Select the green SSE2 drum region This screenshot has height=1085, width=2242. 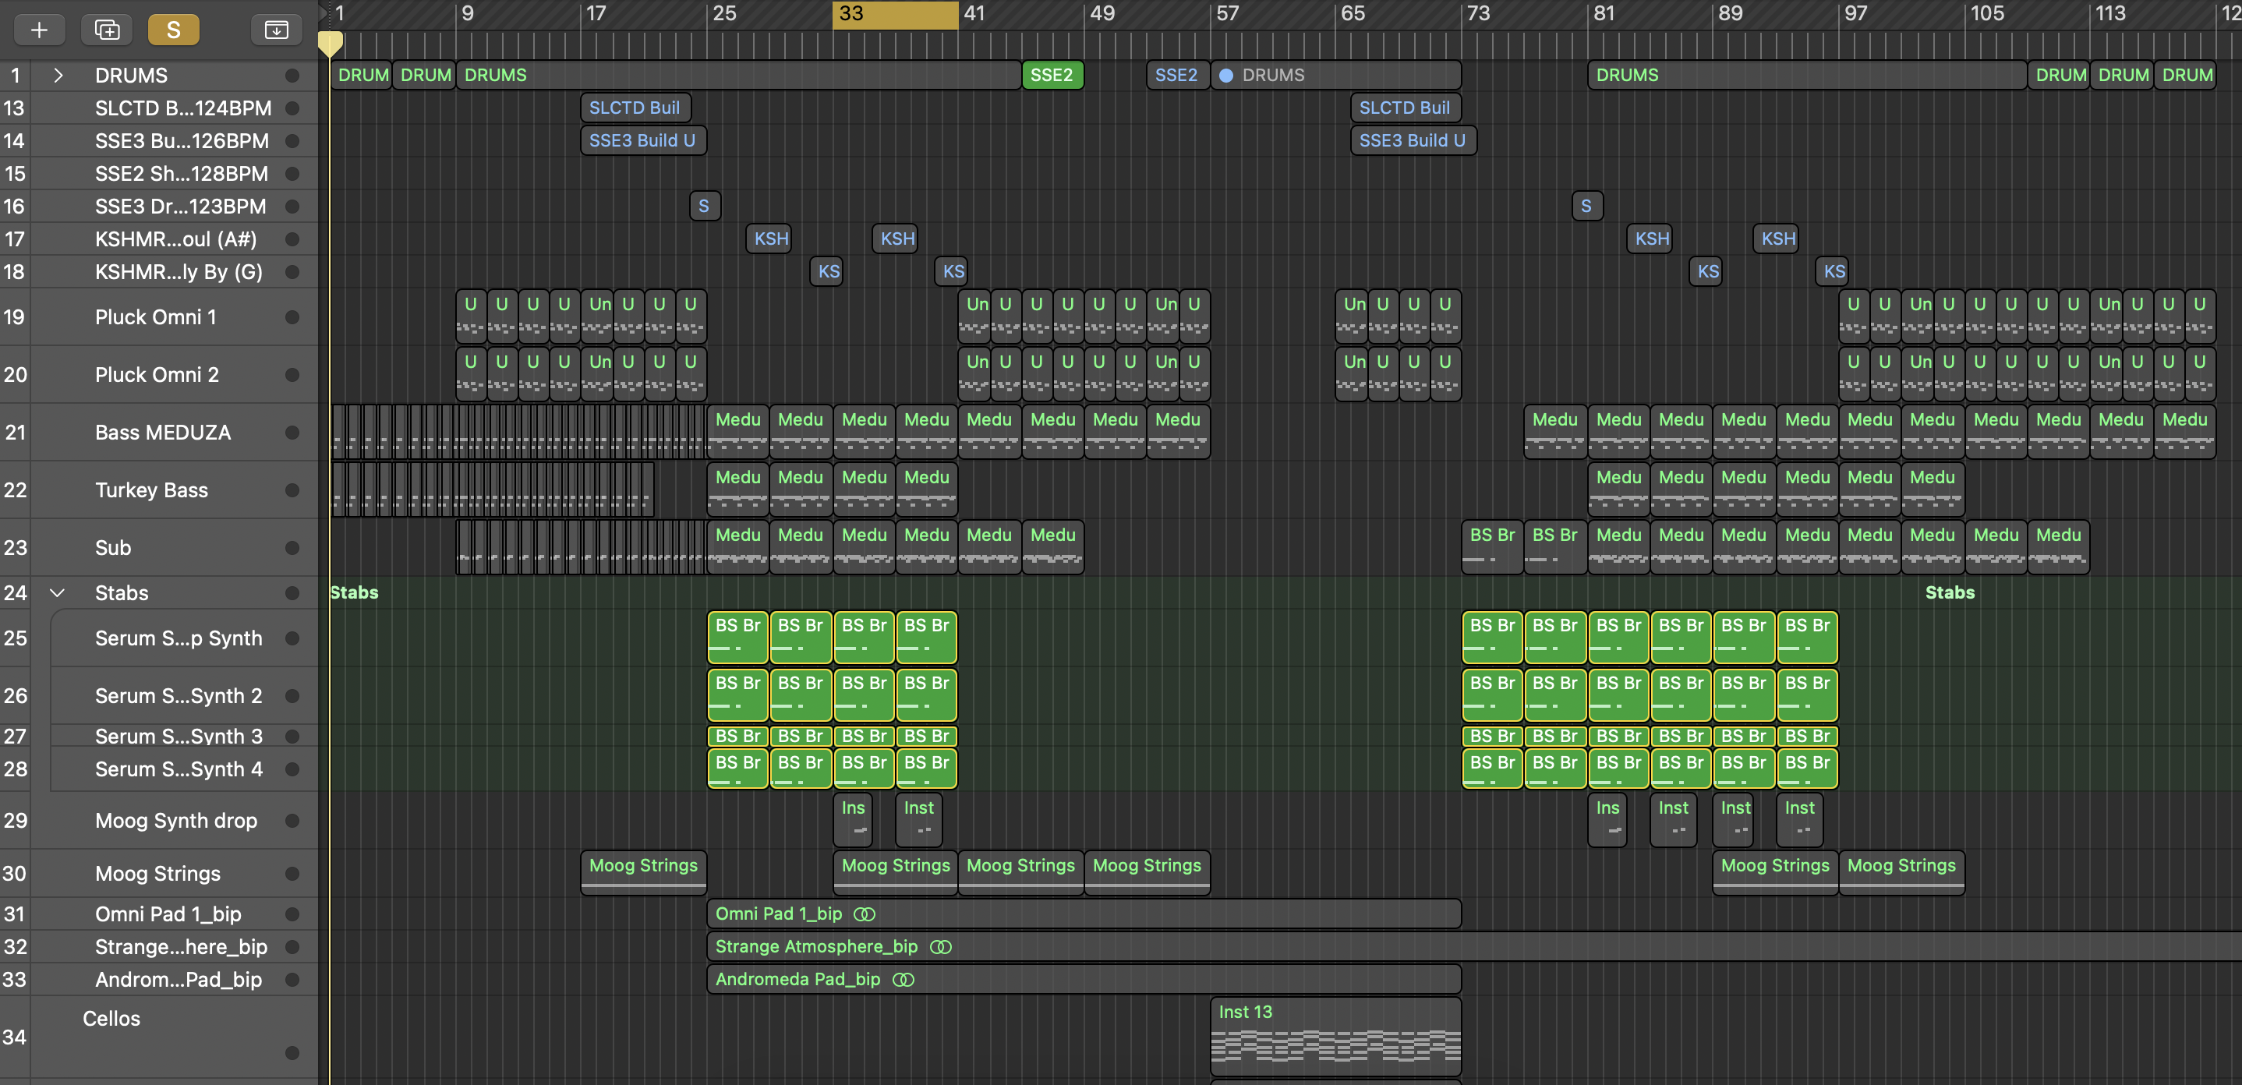pyautogui.click(x=1052, y=76)
